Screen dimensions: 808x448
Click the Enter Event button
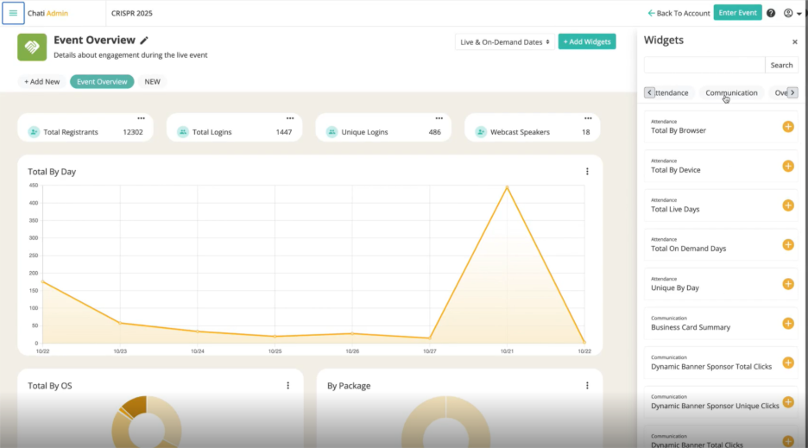(738, 13)
